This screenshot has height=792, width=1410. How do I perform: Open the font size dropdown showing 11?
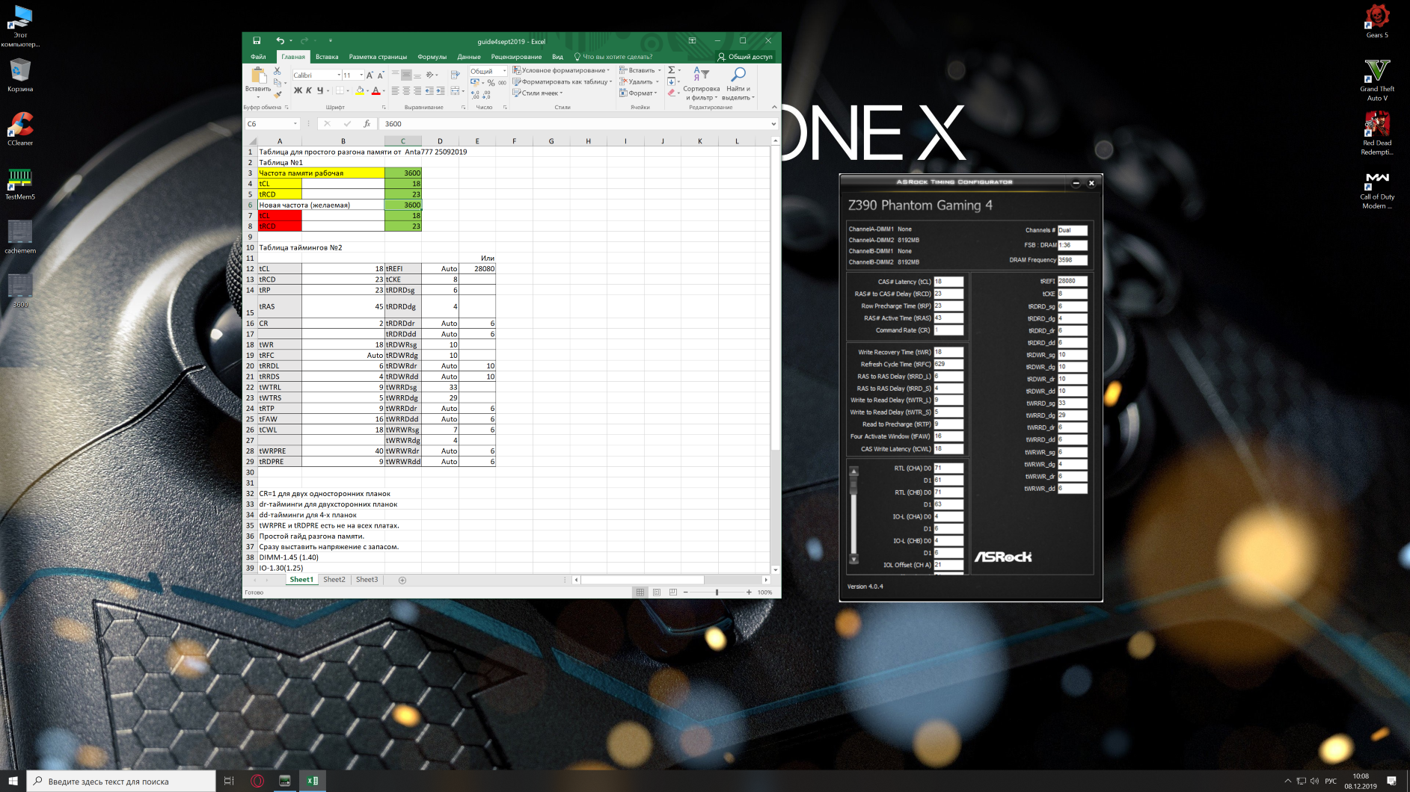[361, 75]
